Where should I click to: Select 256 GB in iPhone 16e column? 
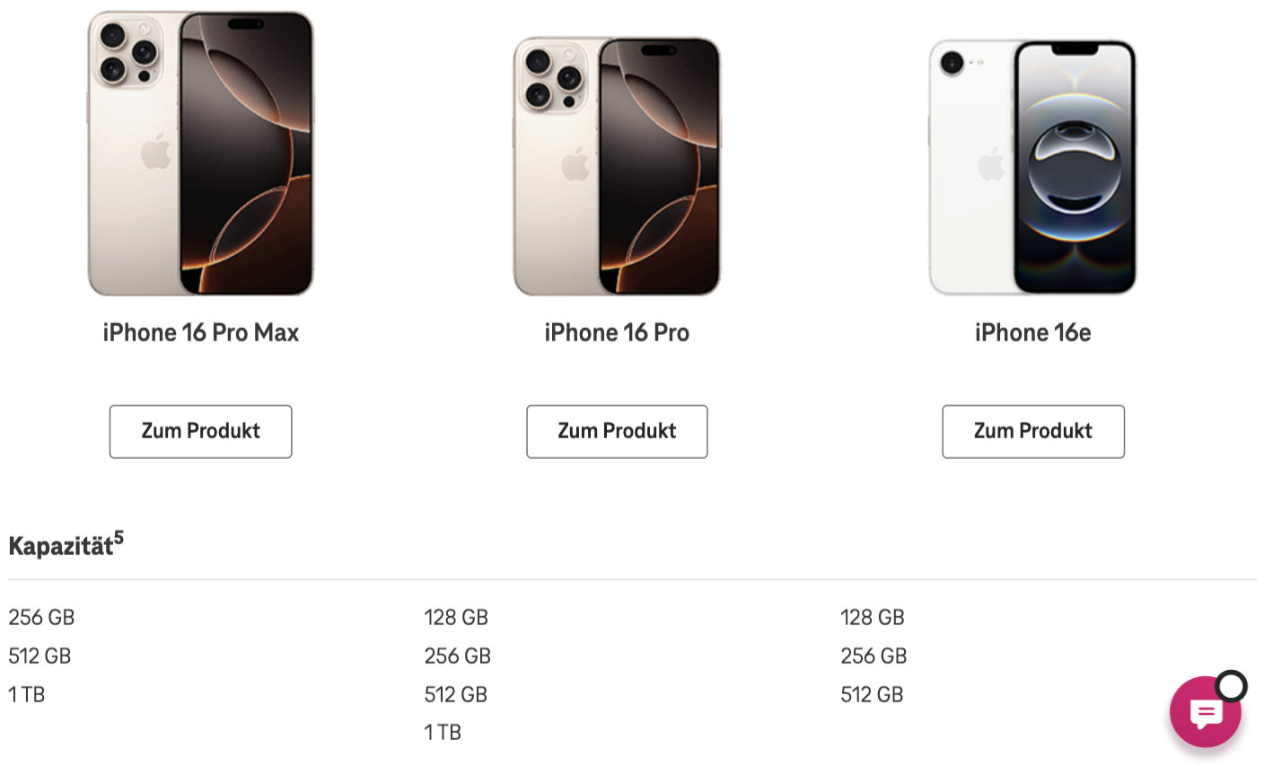coord(873,656)
